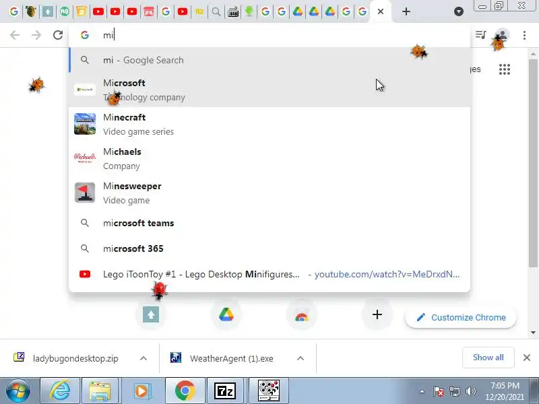Viewport: 539px width, 404px height.
Task: Close the downloads bar
Action: coord(527,358)
